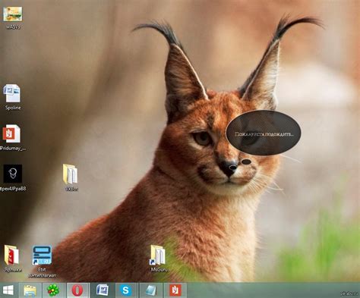Select the Pridumay_ file with red hand icon
This screenshot has width=360, height=298.
click(11, 133)
